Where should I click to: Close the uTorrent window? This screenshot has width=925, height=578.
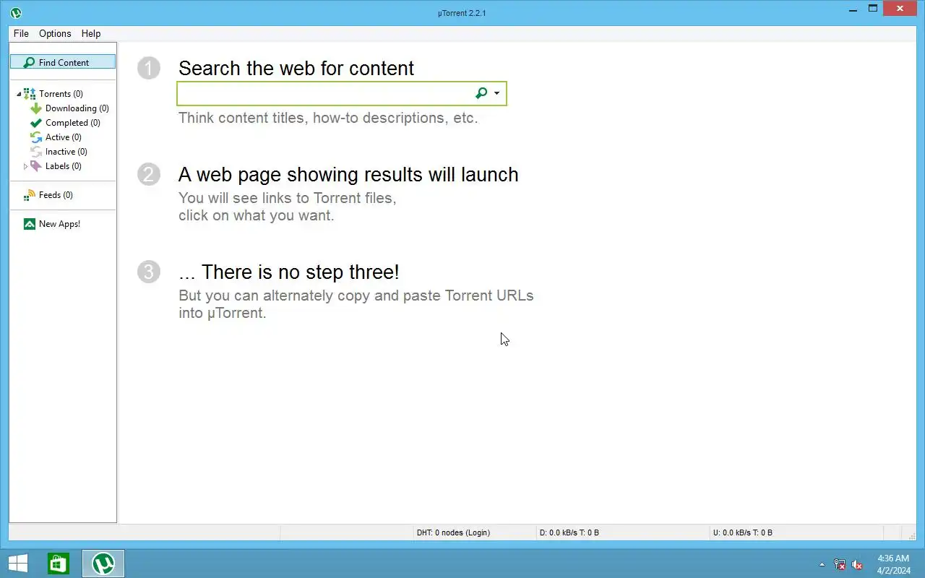tap(900, 9)
